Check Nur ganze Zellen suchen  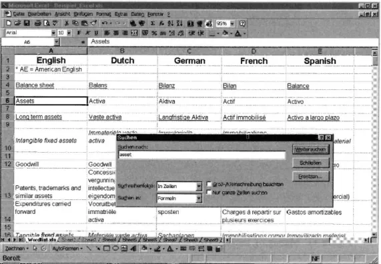(209, 193)
